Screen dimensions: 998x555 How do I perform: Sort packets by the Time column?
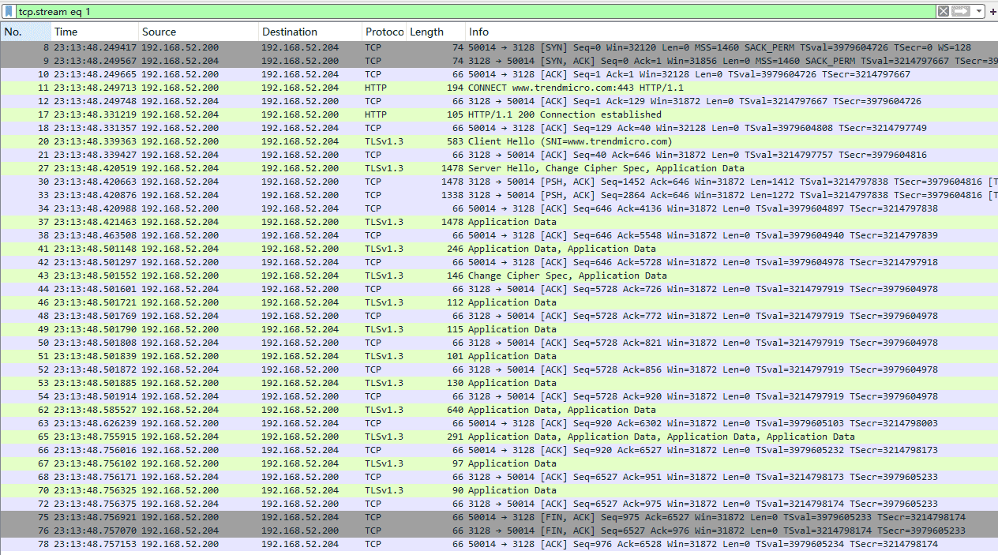pyautogui.click(x=93, y=32)
